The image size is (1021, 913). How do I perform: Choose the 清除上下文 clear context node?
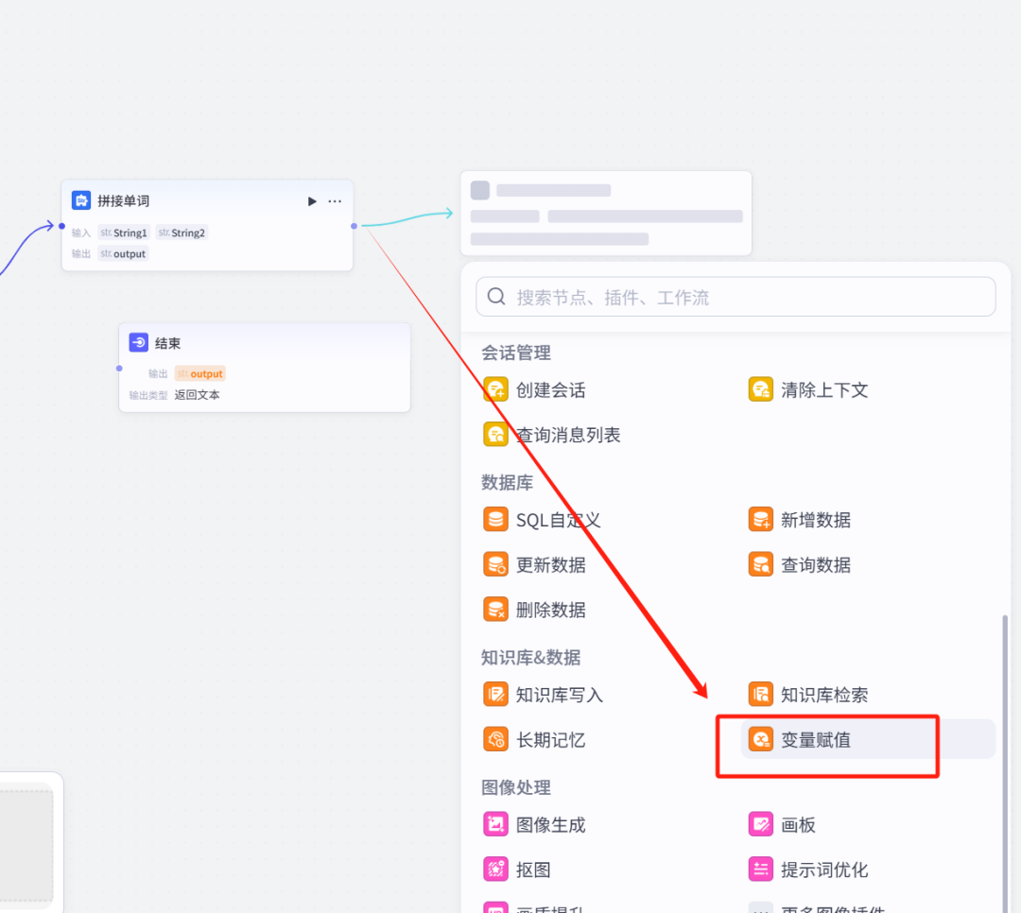pos(821,389)
